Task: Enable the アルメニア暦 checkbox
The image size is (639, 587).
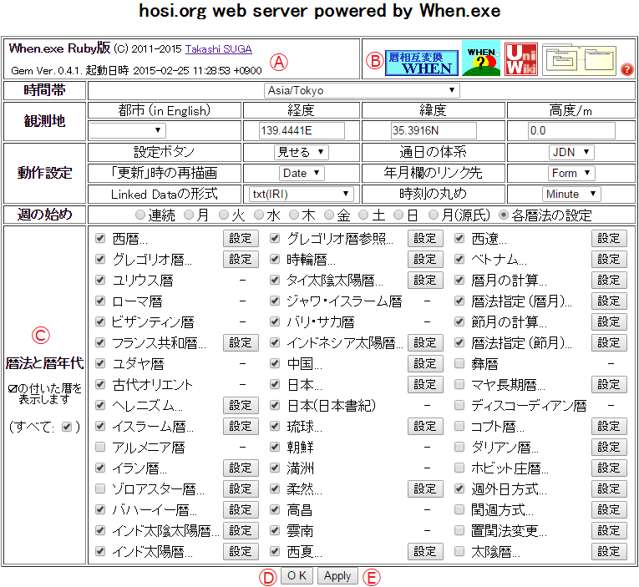Action: [x=101, y=447]
